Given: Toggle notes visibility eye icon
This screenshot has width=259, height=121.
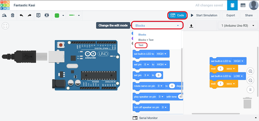Looking at the screenshot, I should click(x=47, y=15).
